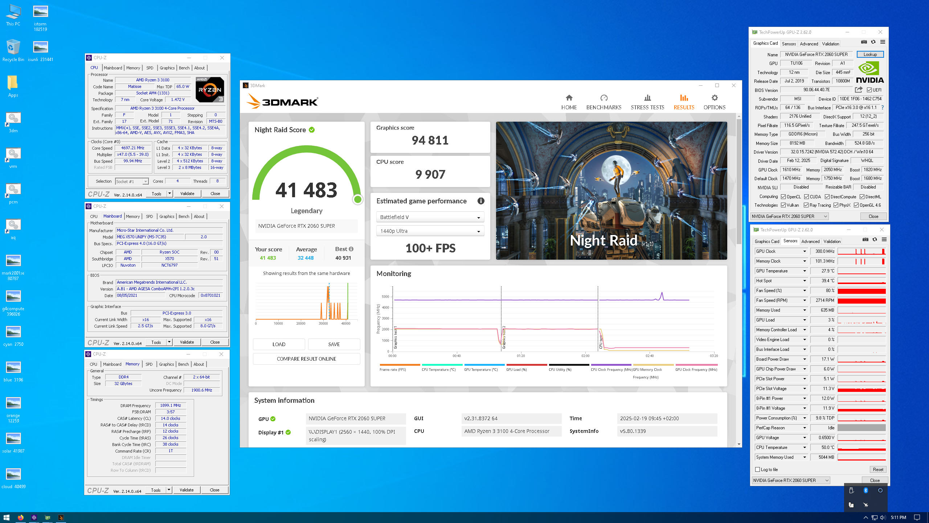
Task: Open GPU Temperature sensor dropdown
Action: (x=805, y=271)
